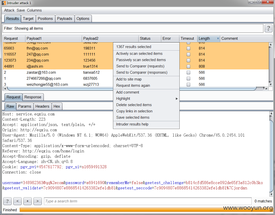Sort by the Status column header
This screenshot has width=275, height=215.
click(150, 38)
